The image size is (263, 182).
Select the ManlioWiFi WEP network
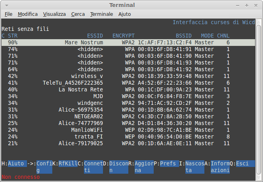87,130
